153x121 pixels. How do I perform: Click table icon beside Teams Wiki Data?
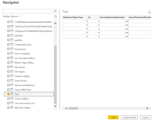click(x=12, y=90)
